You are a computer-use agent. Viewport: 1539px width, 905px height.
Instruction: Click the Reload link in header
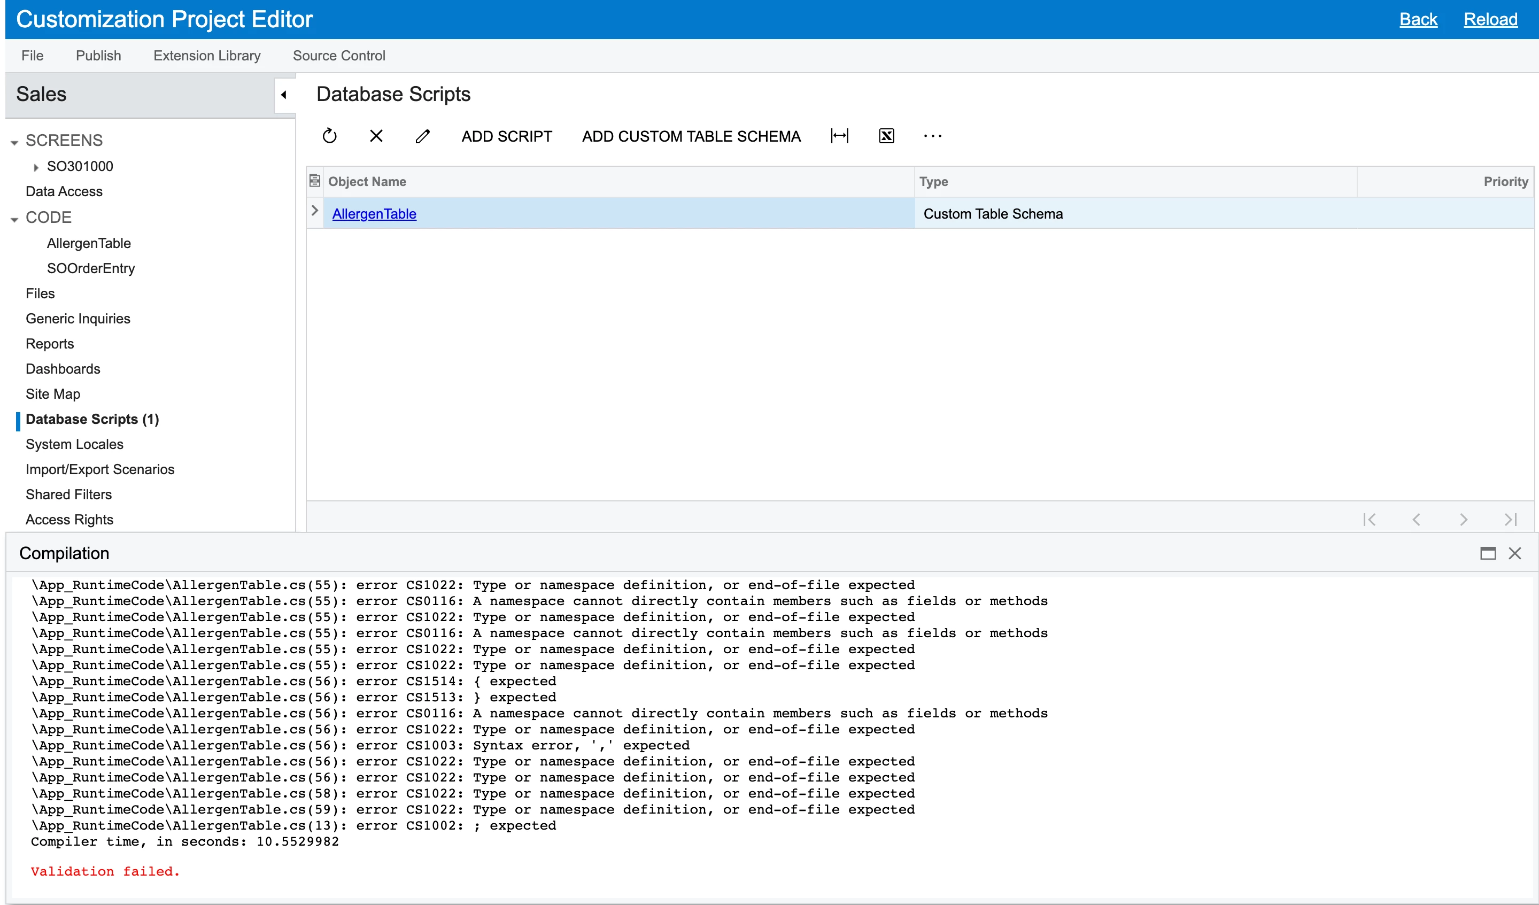(x=1490, y=20)
